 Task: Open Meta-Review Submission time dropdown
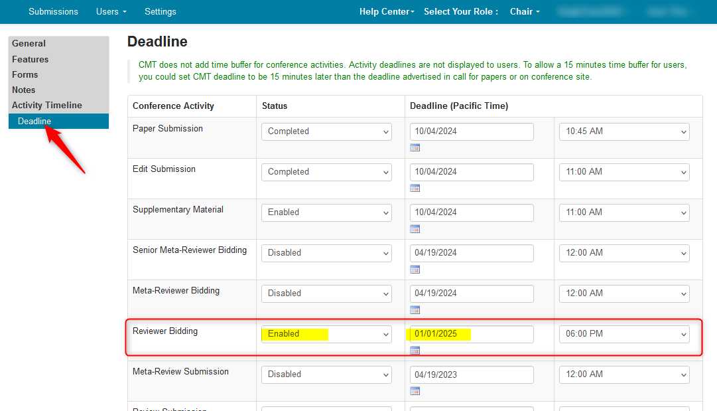point(624,374)
